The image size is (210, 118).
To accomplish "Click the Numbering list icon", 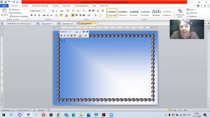I will (x=78, y=11).
